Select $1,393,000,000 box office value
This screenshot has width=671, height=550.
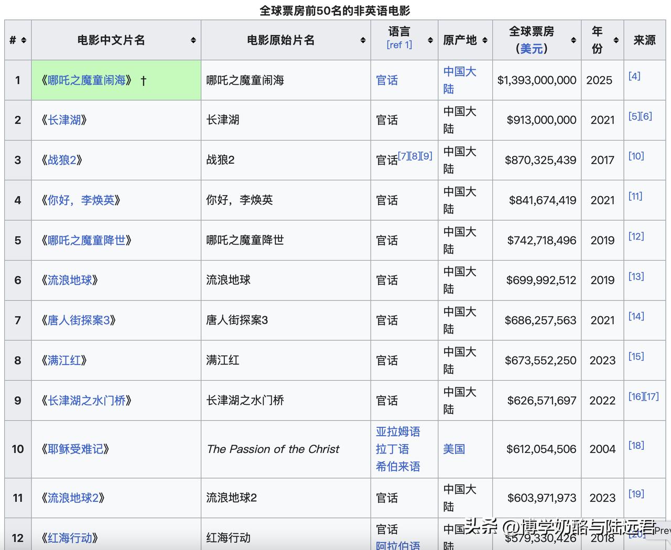[x=537, y=80]
